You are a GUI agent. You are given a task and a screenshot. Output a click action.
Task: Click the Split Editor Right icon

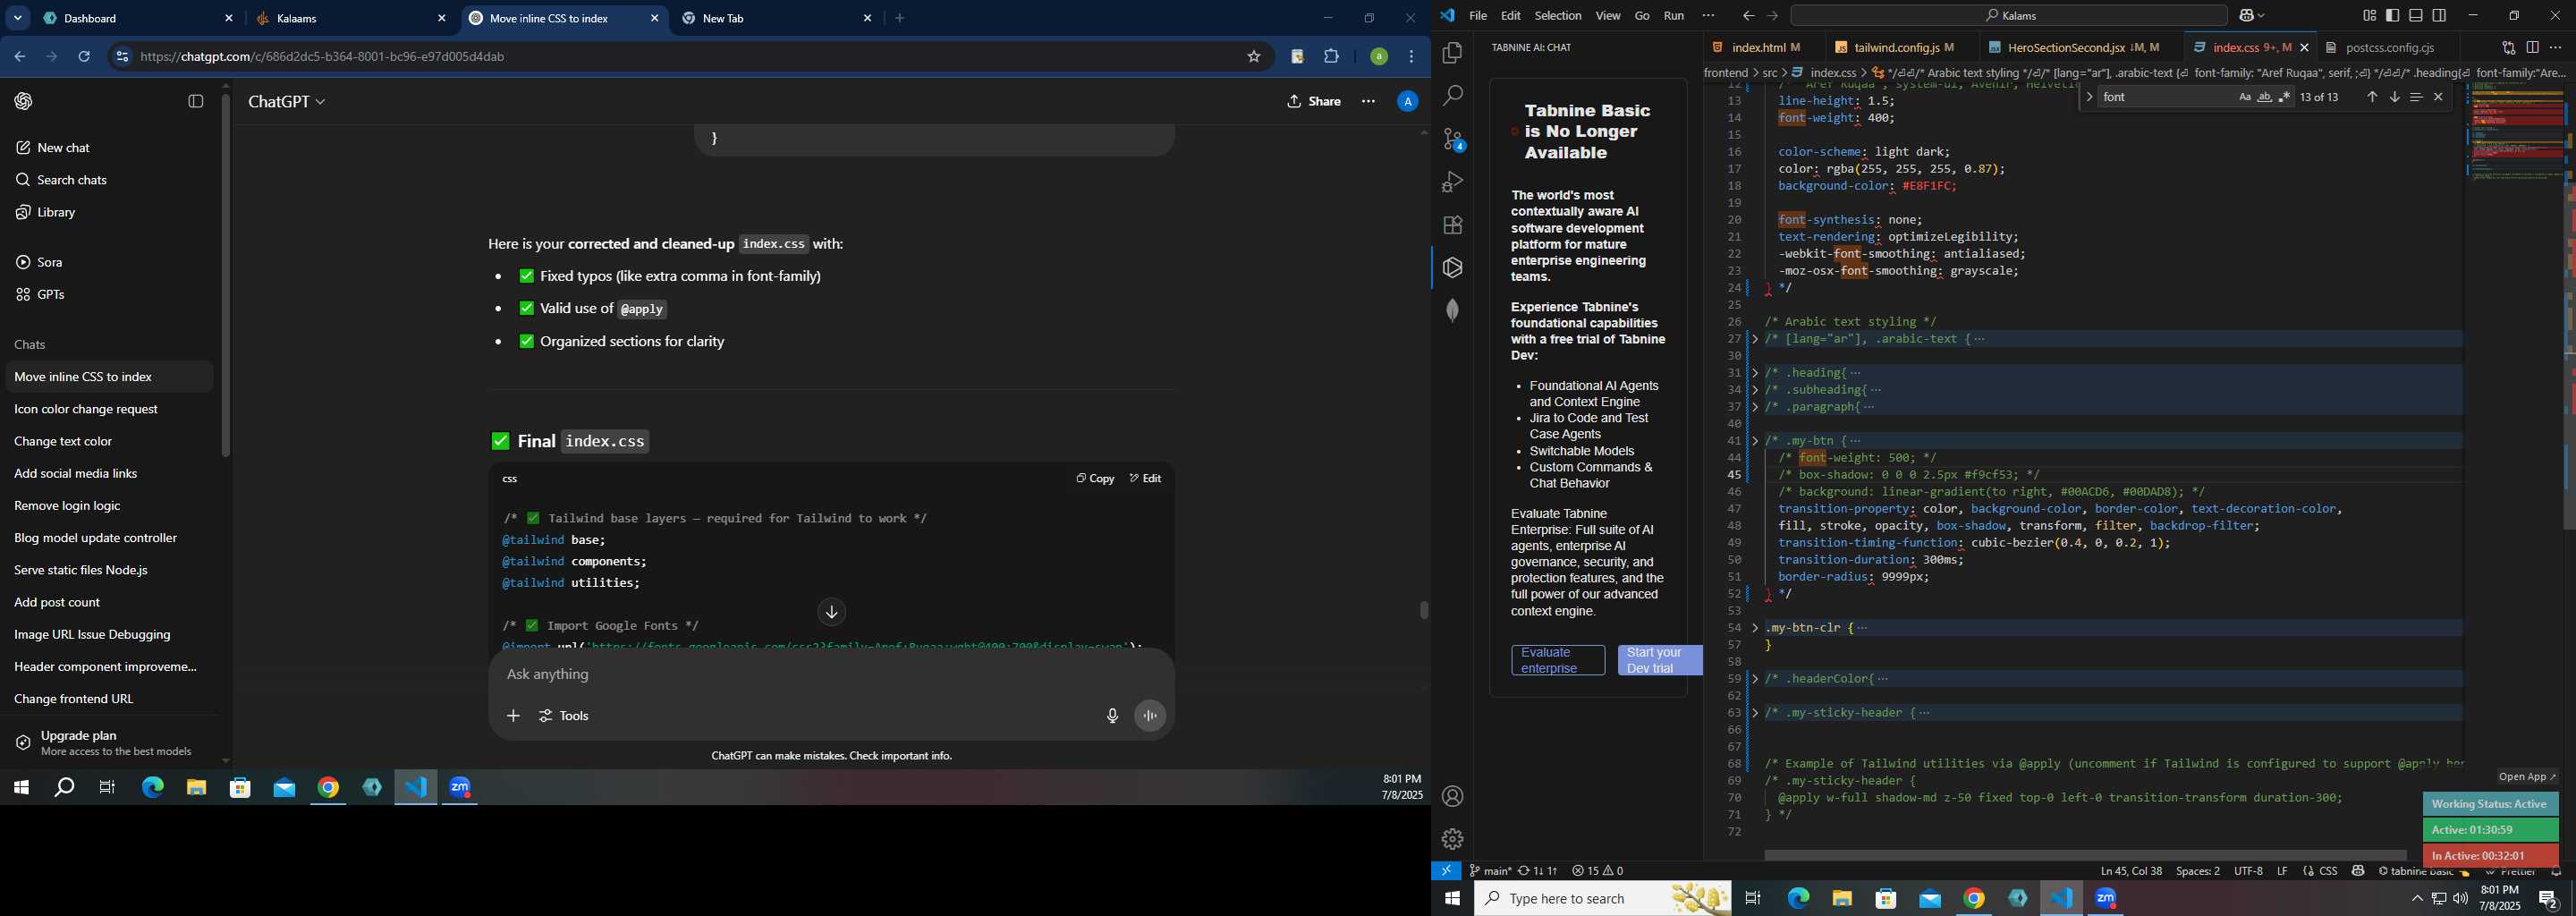[x=2532, y=47]
